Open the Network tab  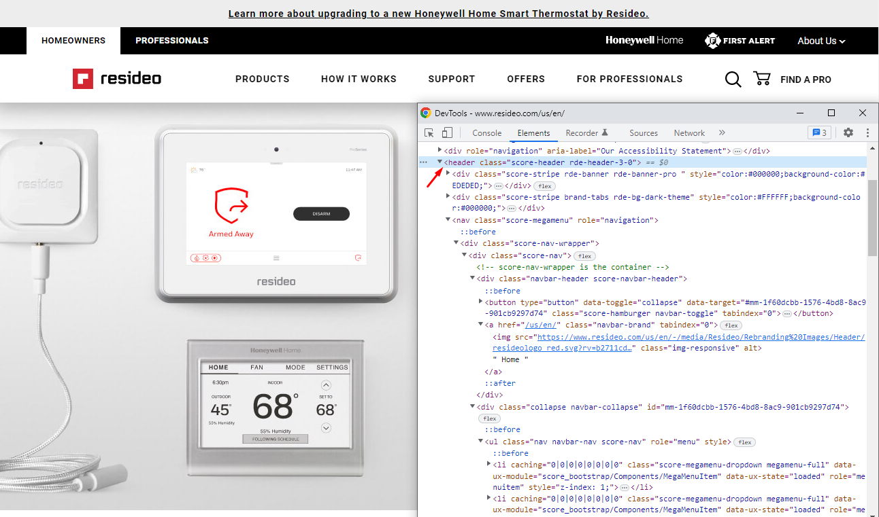click(x=689, y=133)
